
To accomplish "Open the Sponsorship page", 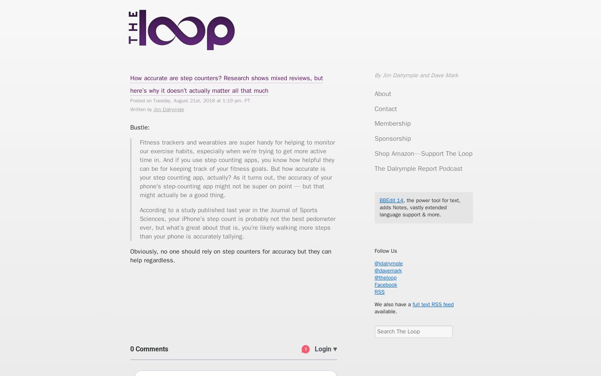I will (392, 139).
